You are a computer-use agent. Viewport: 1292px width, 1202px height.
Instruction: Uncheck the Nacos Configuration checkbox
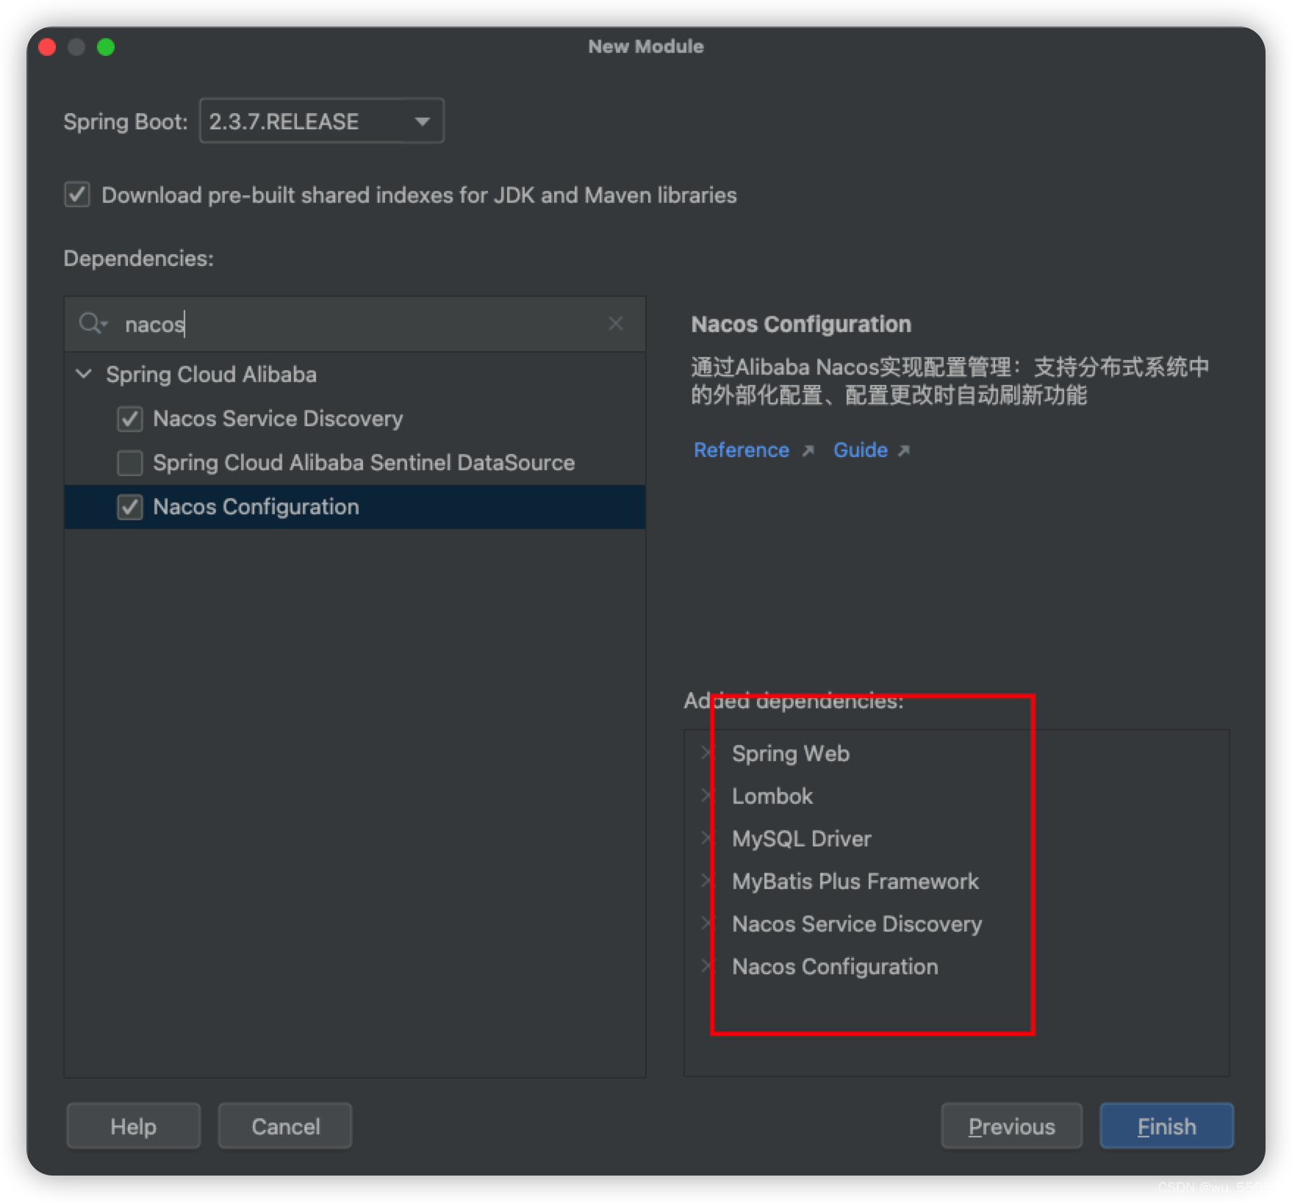(x=130, y=507)
